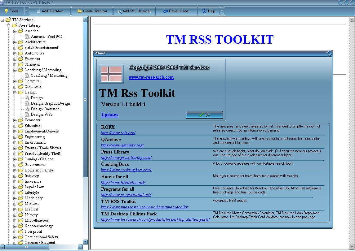Collapse the America folder node
This screenshot has height=251, width=355.
click(15, 31)
